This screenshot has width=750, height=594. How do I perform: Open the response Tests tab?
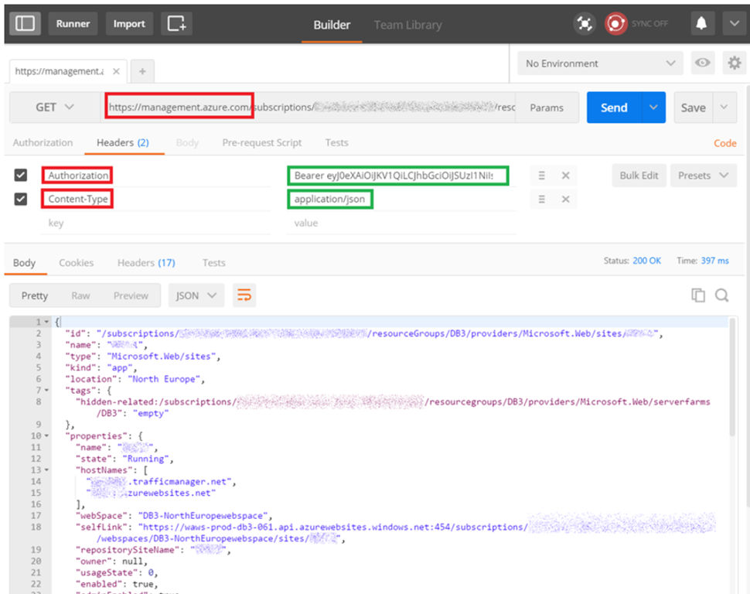click(x=213, y=263)
